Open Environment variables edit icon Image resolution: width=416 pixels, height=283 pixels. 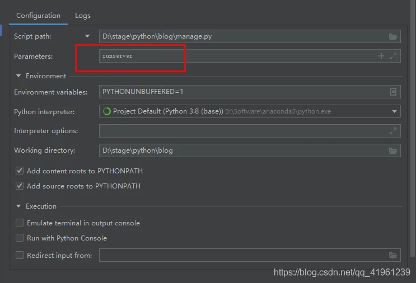393,92
